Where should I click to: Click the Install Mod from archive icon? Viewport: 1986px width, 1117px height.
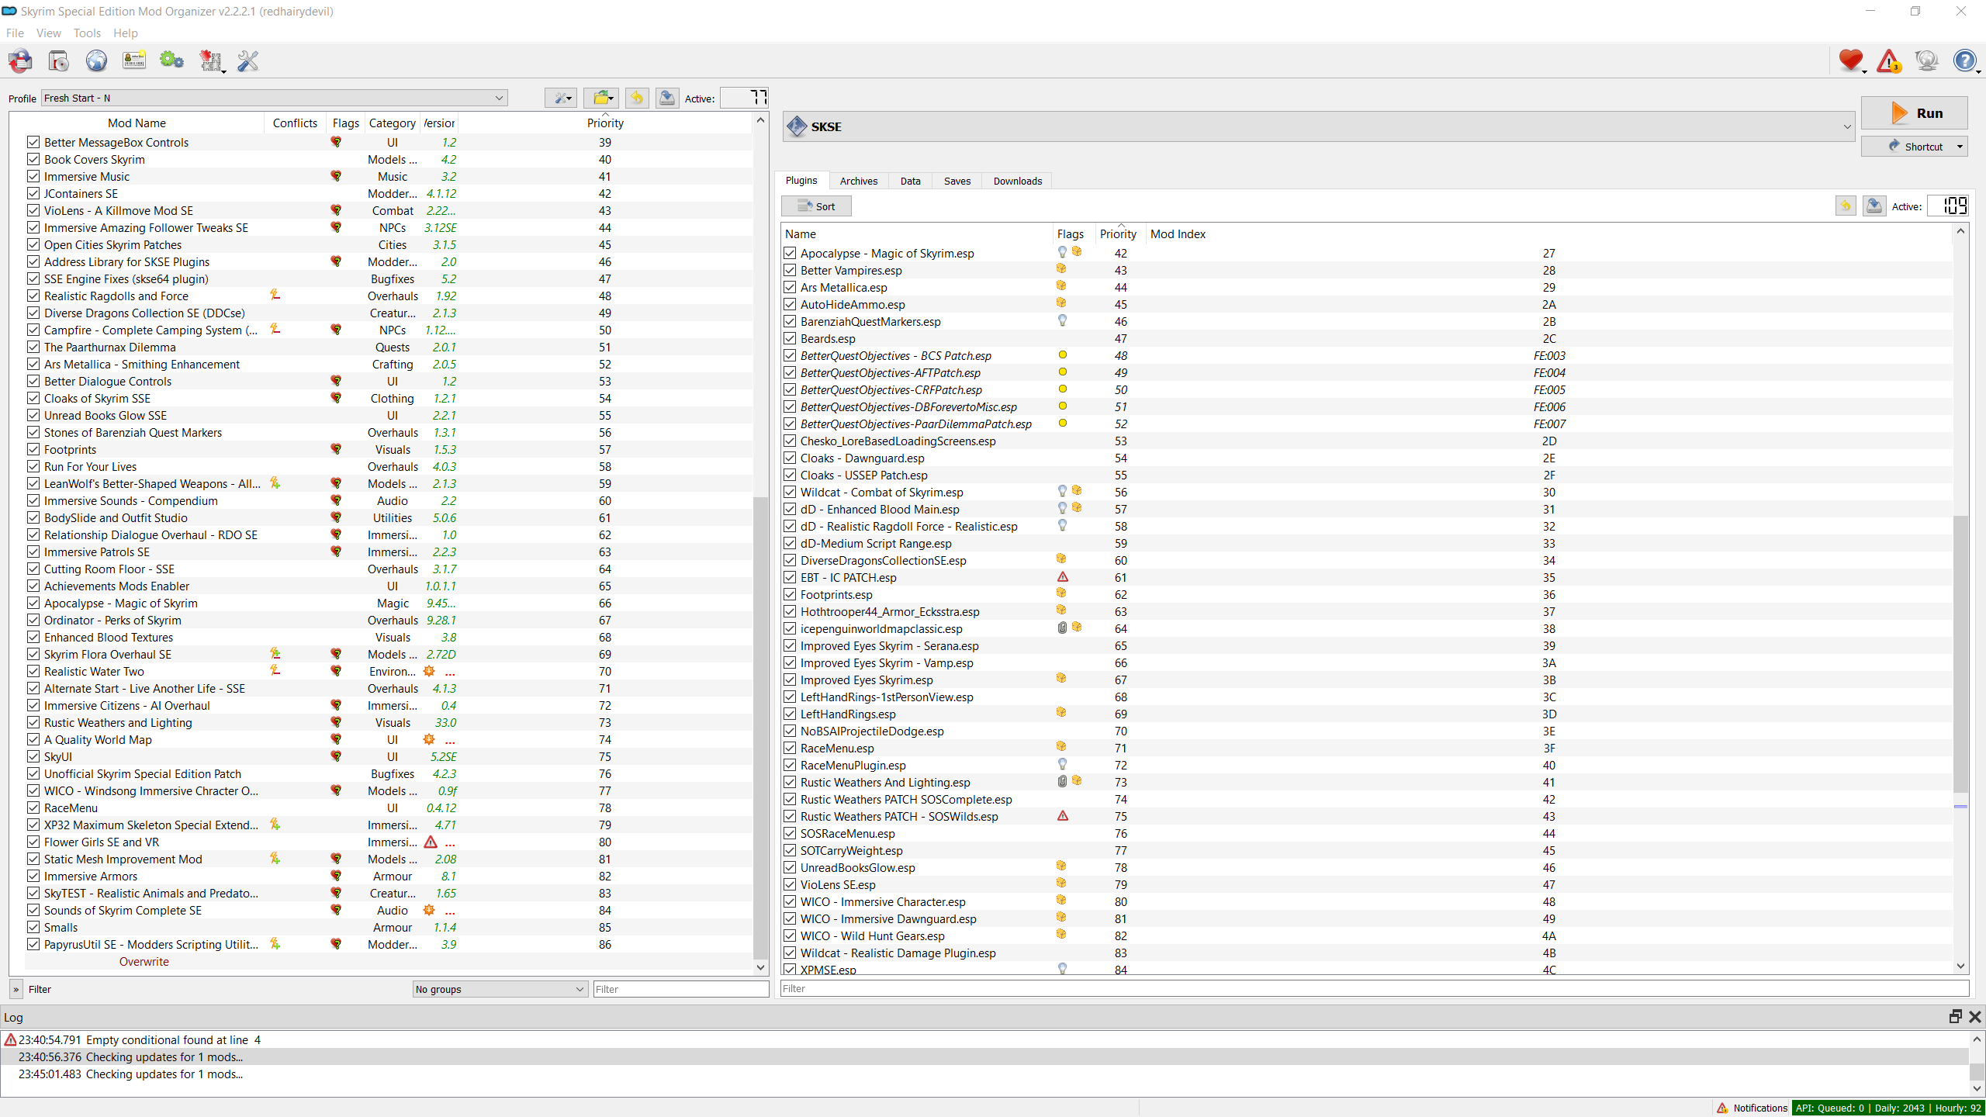click(58, 61)
